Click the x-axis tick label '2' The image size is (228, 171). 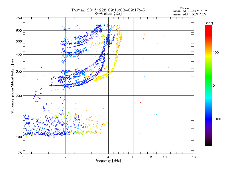[x=66, y=157]
